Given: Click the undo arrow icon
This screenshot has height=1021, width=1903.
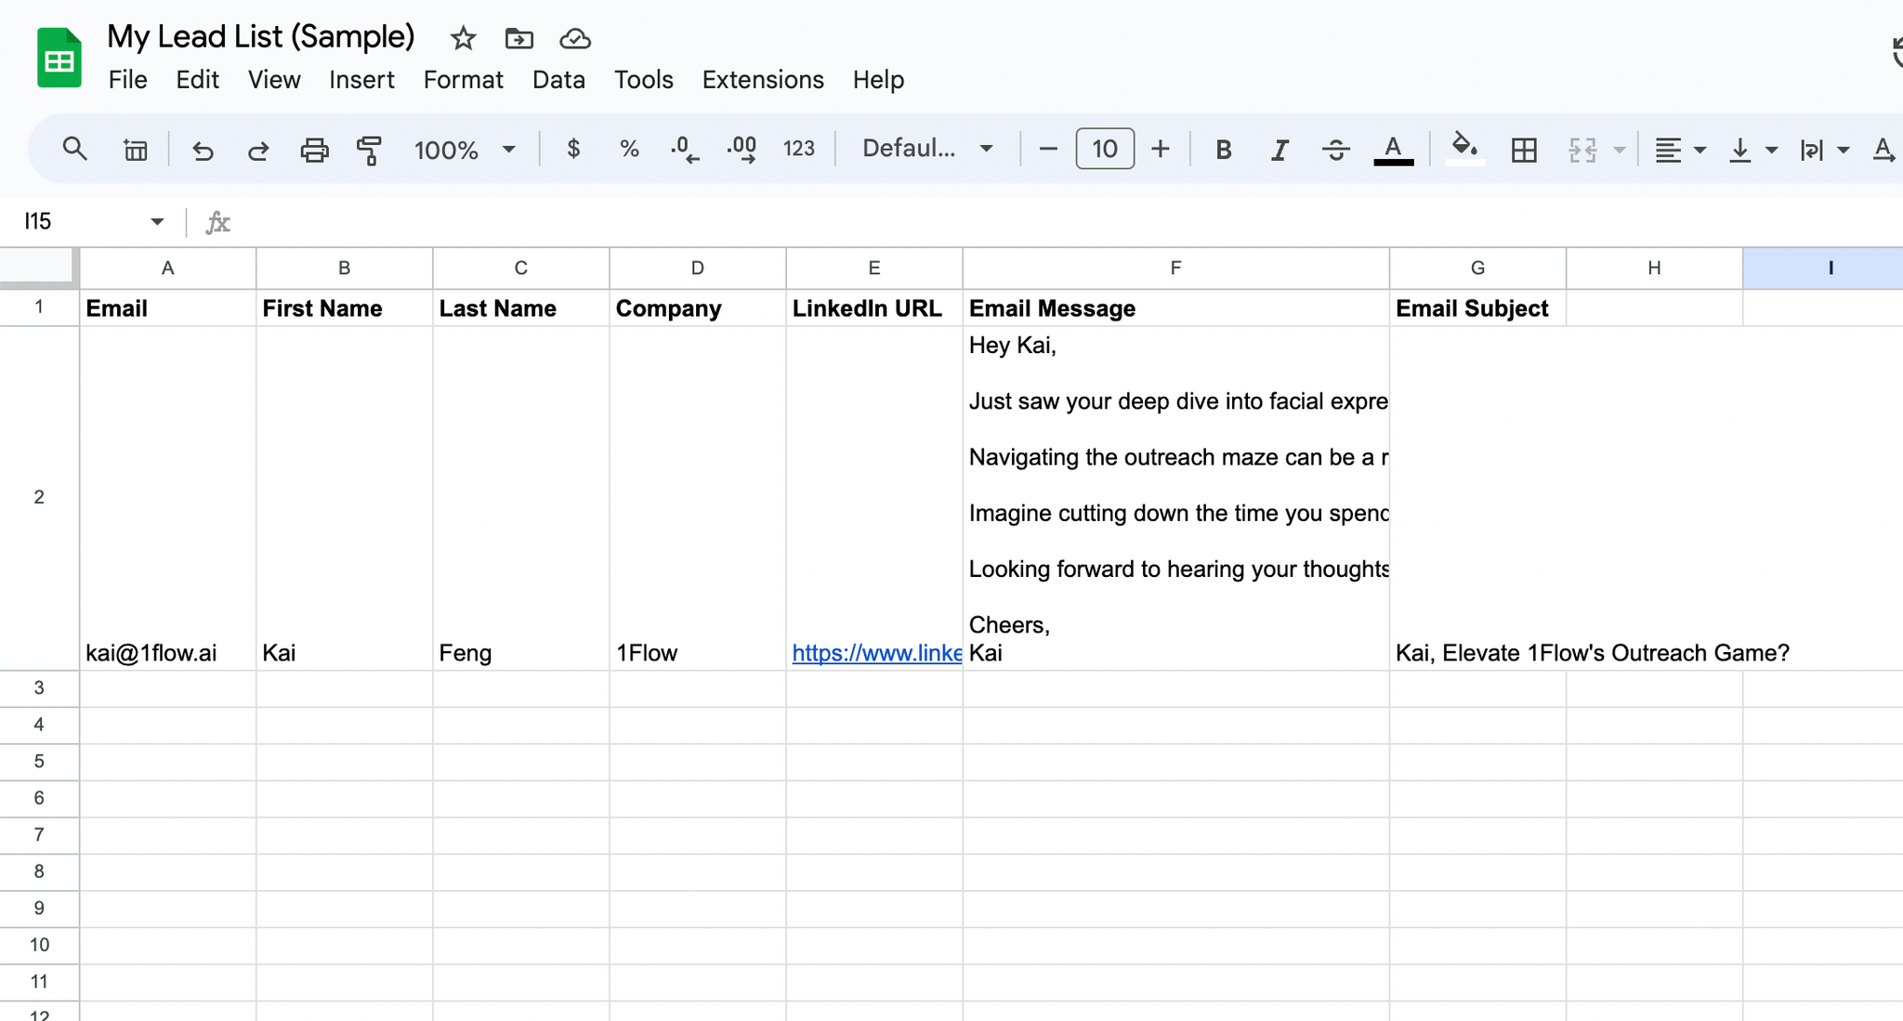Looking at the screenshot, I should 203,150.
